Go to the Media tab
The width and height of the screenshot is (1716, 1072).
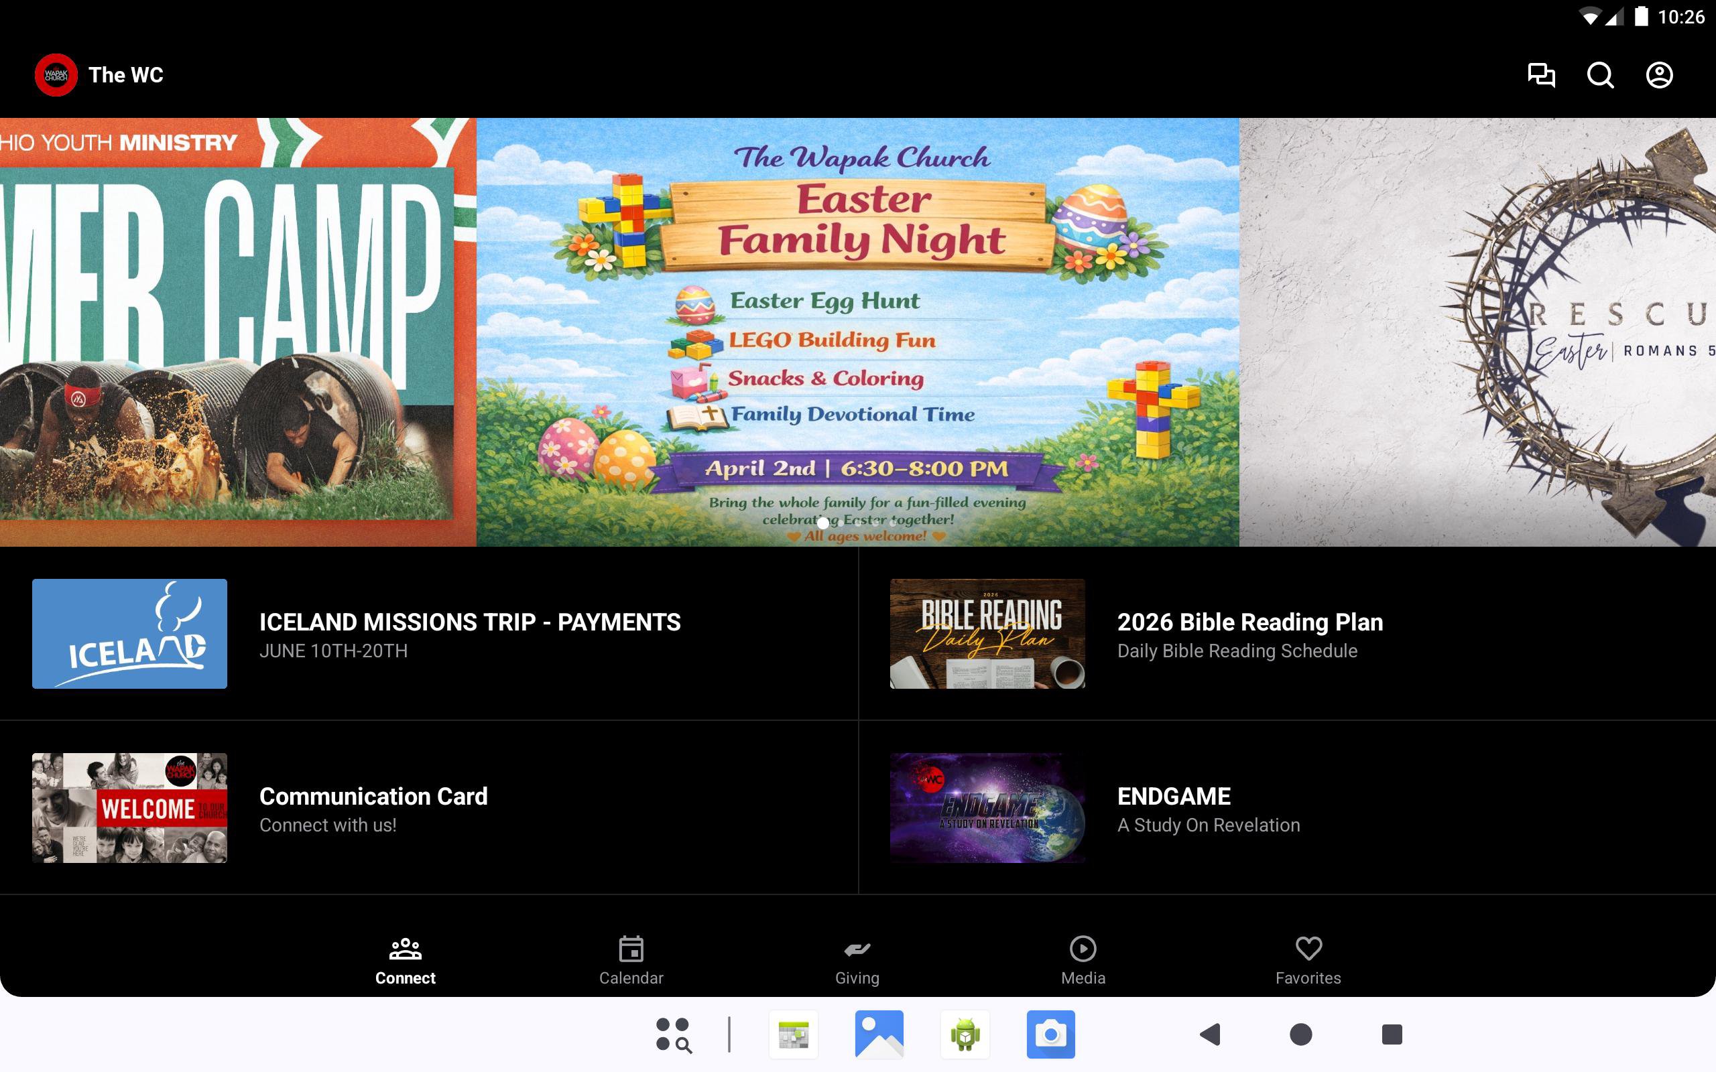click(x=1082, y=961)
